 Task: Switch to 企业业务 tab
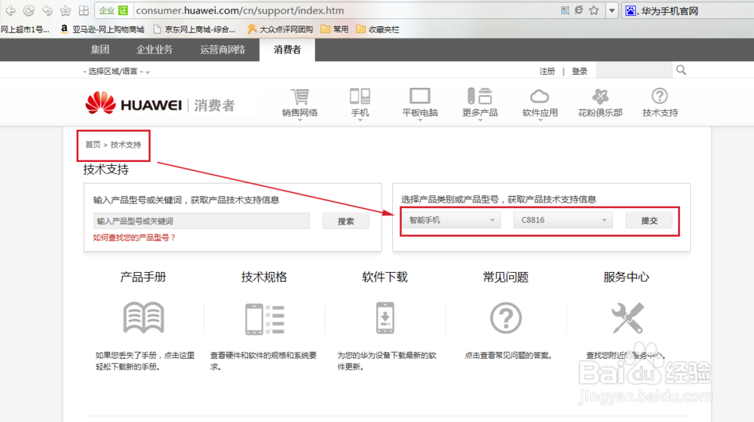coord(155,50)
